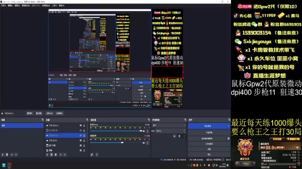Click the 停止推流 stop streaming button
This screenshot has height=169, width=302.
(x=207, y=126)
